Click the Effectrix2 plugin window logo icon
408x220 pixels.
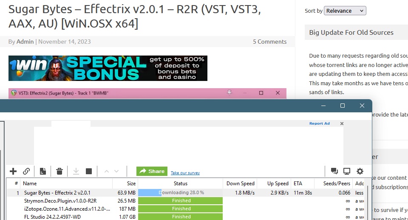(14, 93)
